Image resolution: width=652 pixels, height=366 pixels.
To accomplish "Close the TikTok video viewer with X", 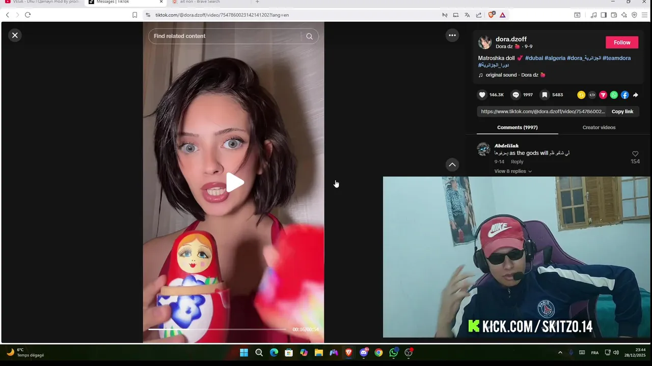I will [15, 35].
